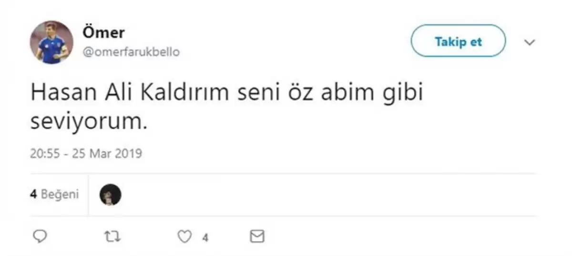Image resolution: width=572 pixels, height=256 pixels.
Task: Open the Ömer display name link
Action: (103, 32)
